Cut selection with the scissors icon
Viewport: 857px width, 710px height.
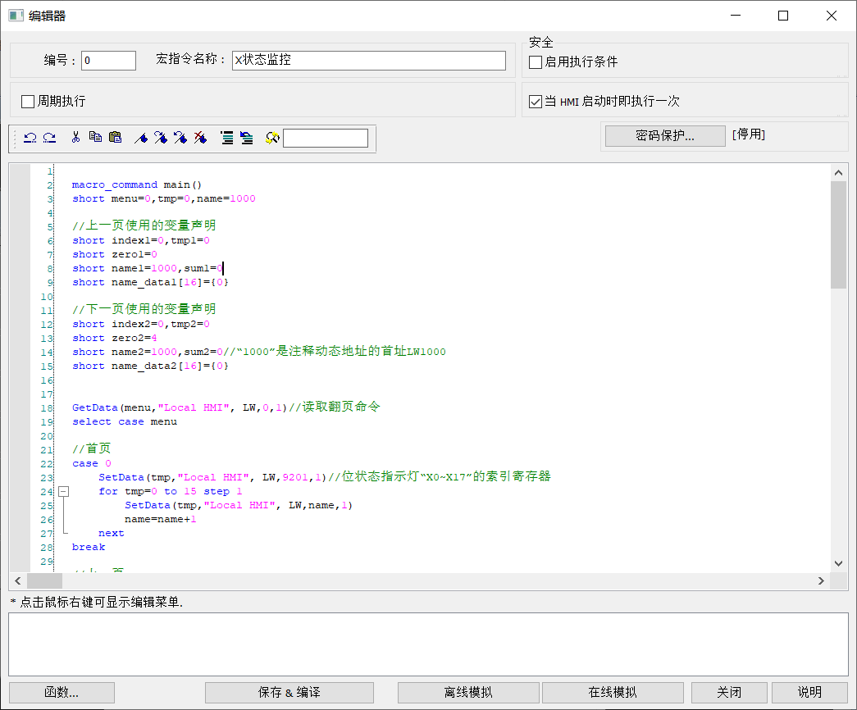pyautogui.click(x=75, y=138)
